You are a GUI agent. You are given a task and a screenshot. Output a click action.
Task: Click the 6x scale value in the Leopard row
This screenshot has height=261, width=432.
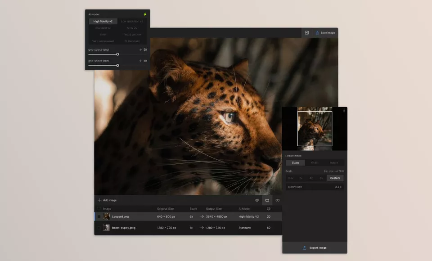[191, 216]
